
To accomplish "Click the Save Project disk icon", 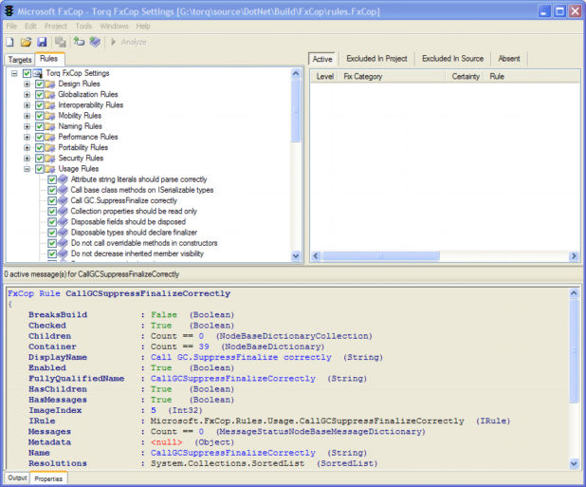I will [x=42, y=43].
